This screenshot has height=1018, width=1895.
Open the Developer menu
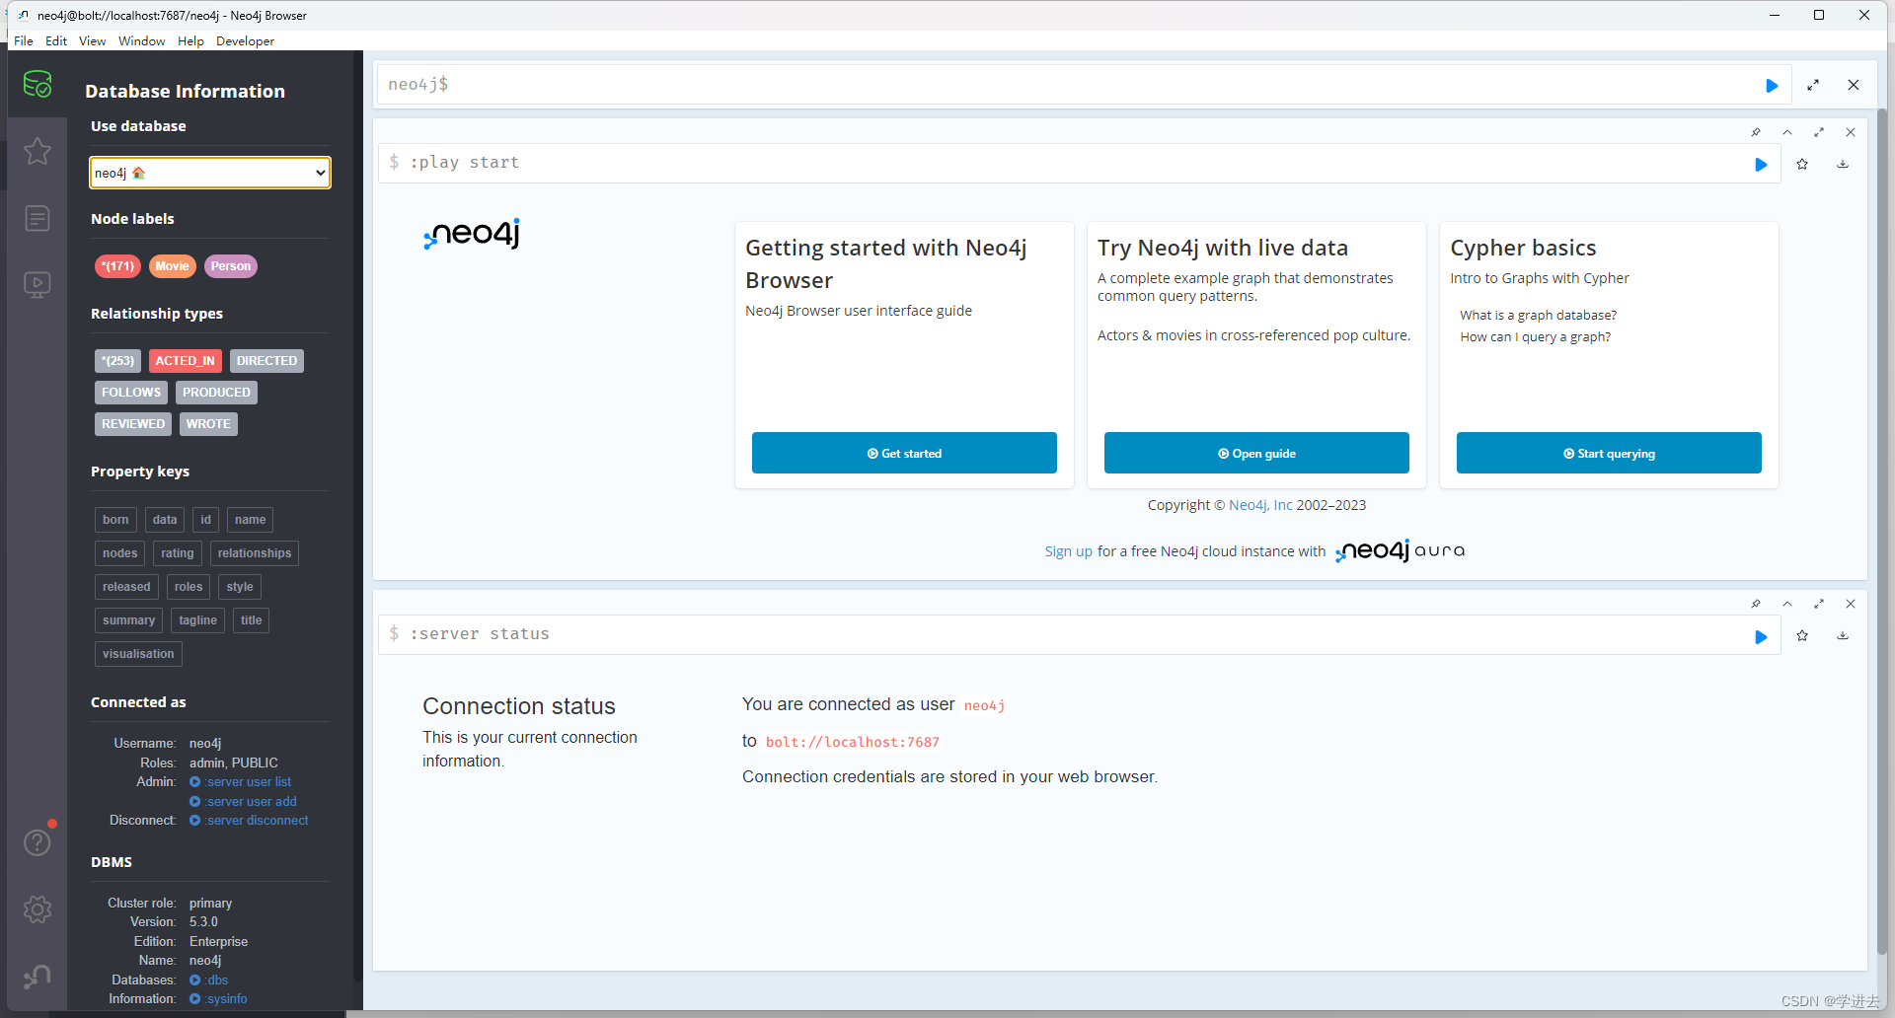coord(245,41)
